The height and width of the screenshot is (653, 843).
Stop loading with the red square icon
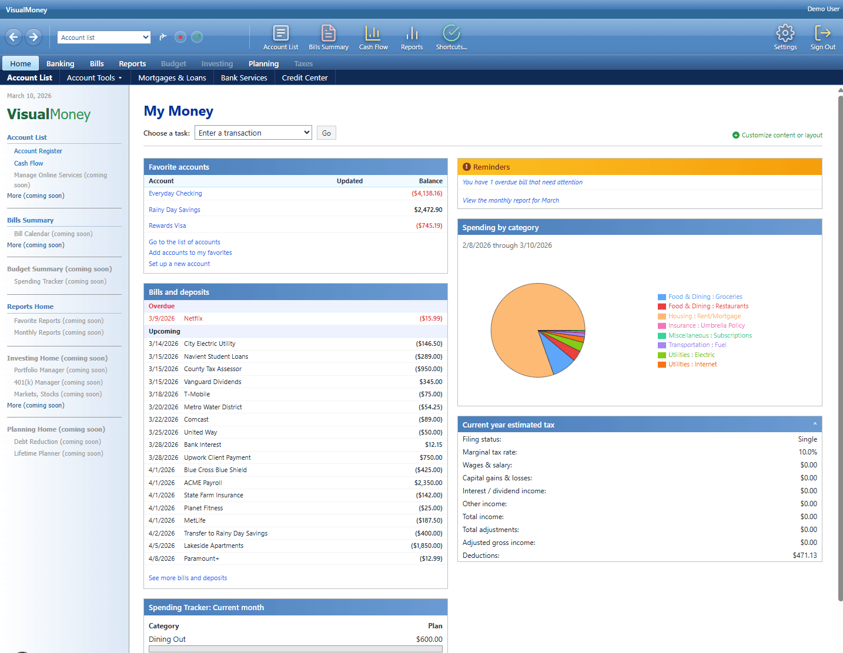[180, 36]
